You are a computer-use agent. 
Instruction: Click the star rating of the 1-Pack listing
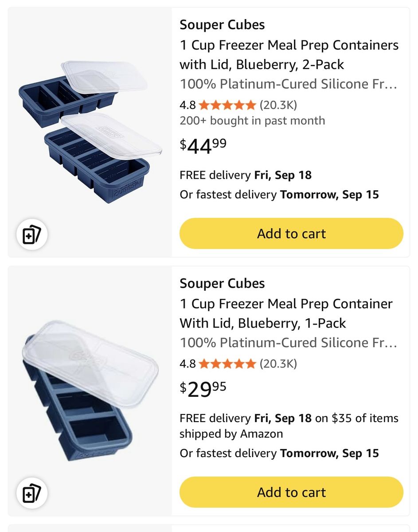[x=227, y=364]
